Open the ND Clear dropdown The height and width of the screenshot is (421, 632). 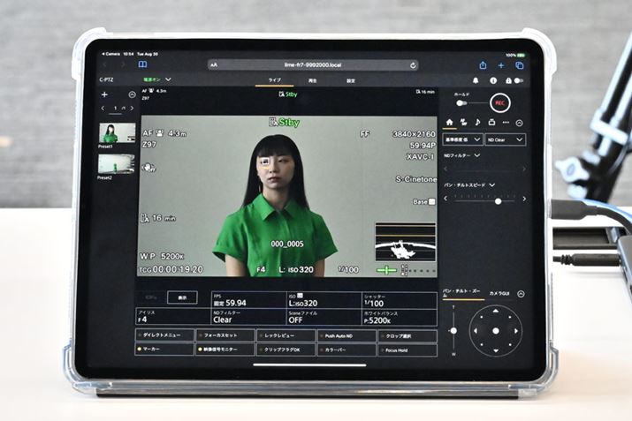(506, 139)
